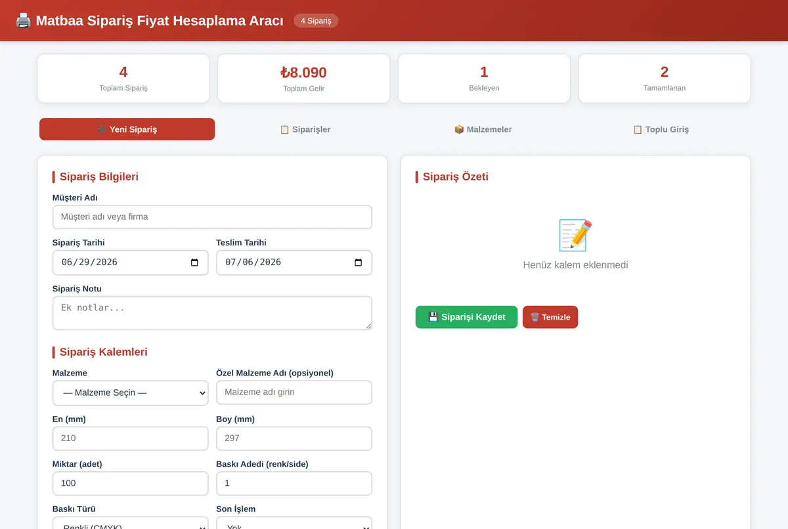788x529 pixels.
Task: Click the Siparişi Kaydet button
Action: point(466,317)
